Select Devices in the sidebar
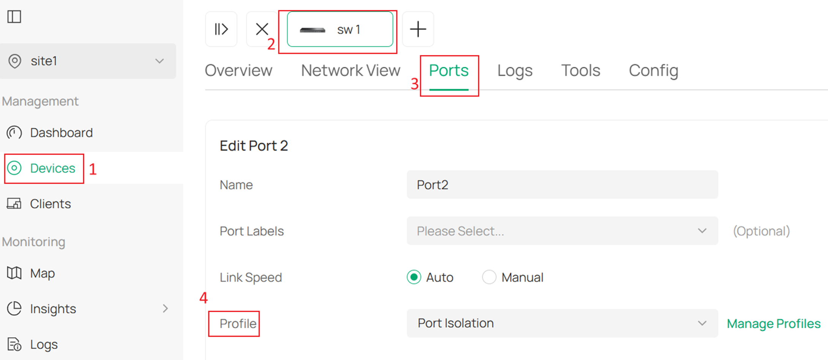Screen dimensions: 828x360 52,168
